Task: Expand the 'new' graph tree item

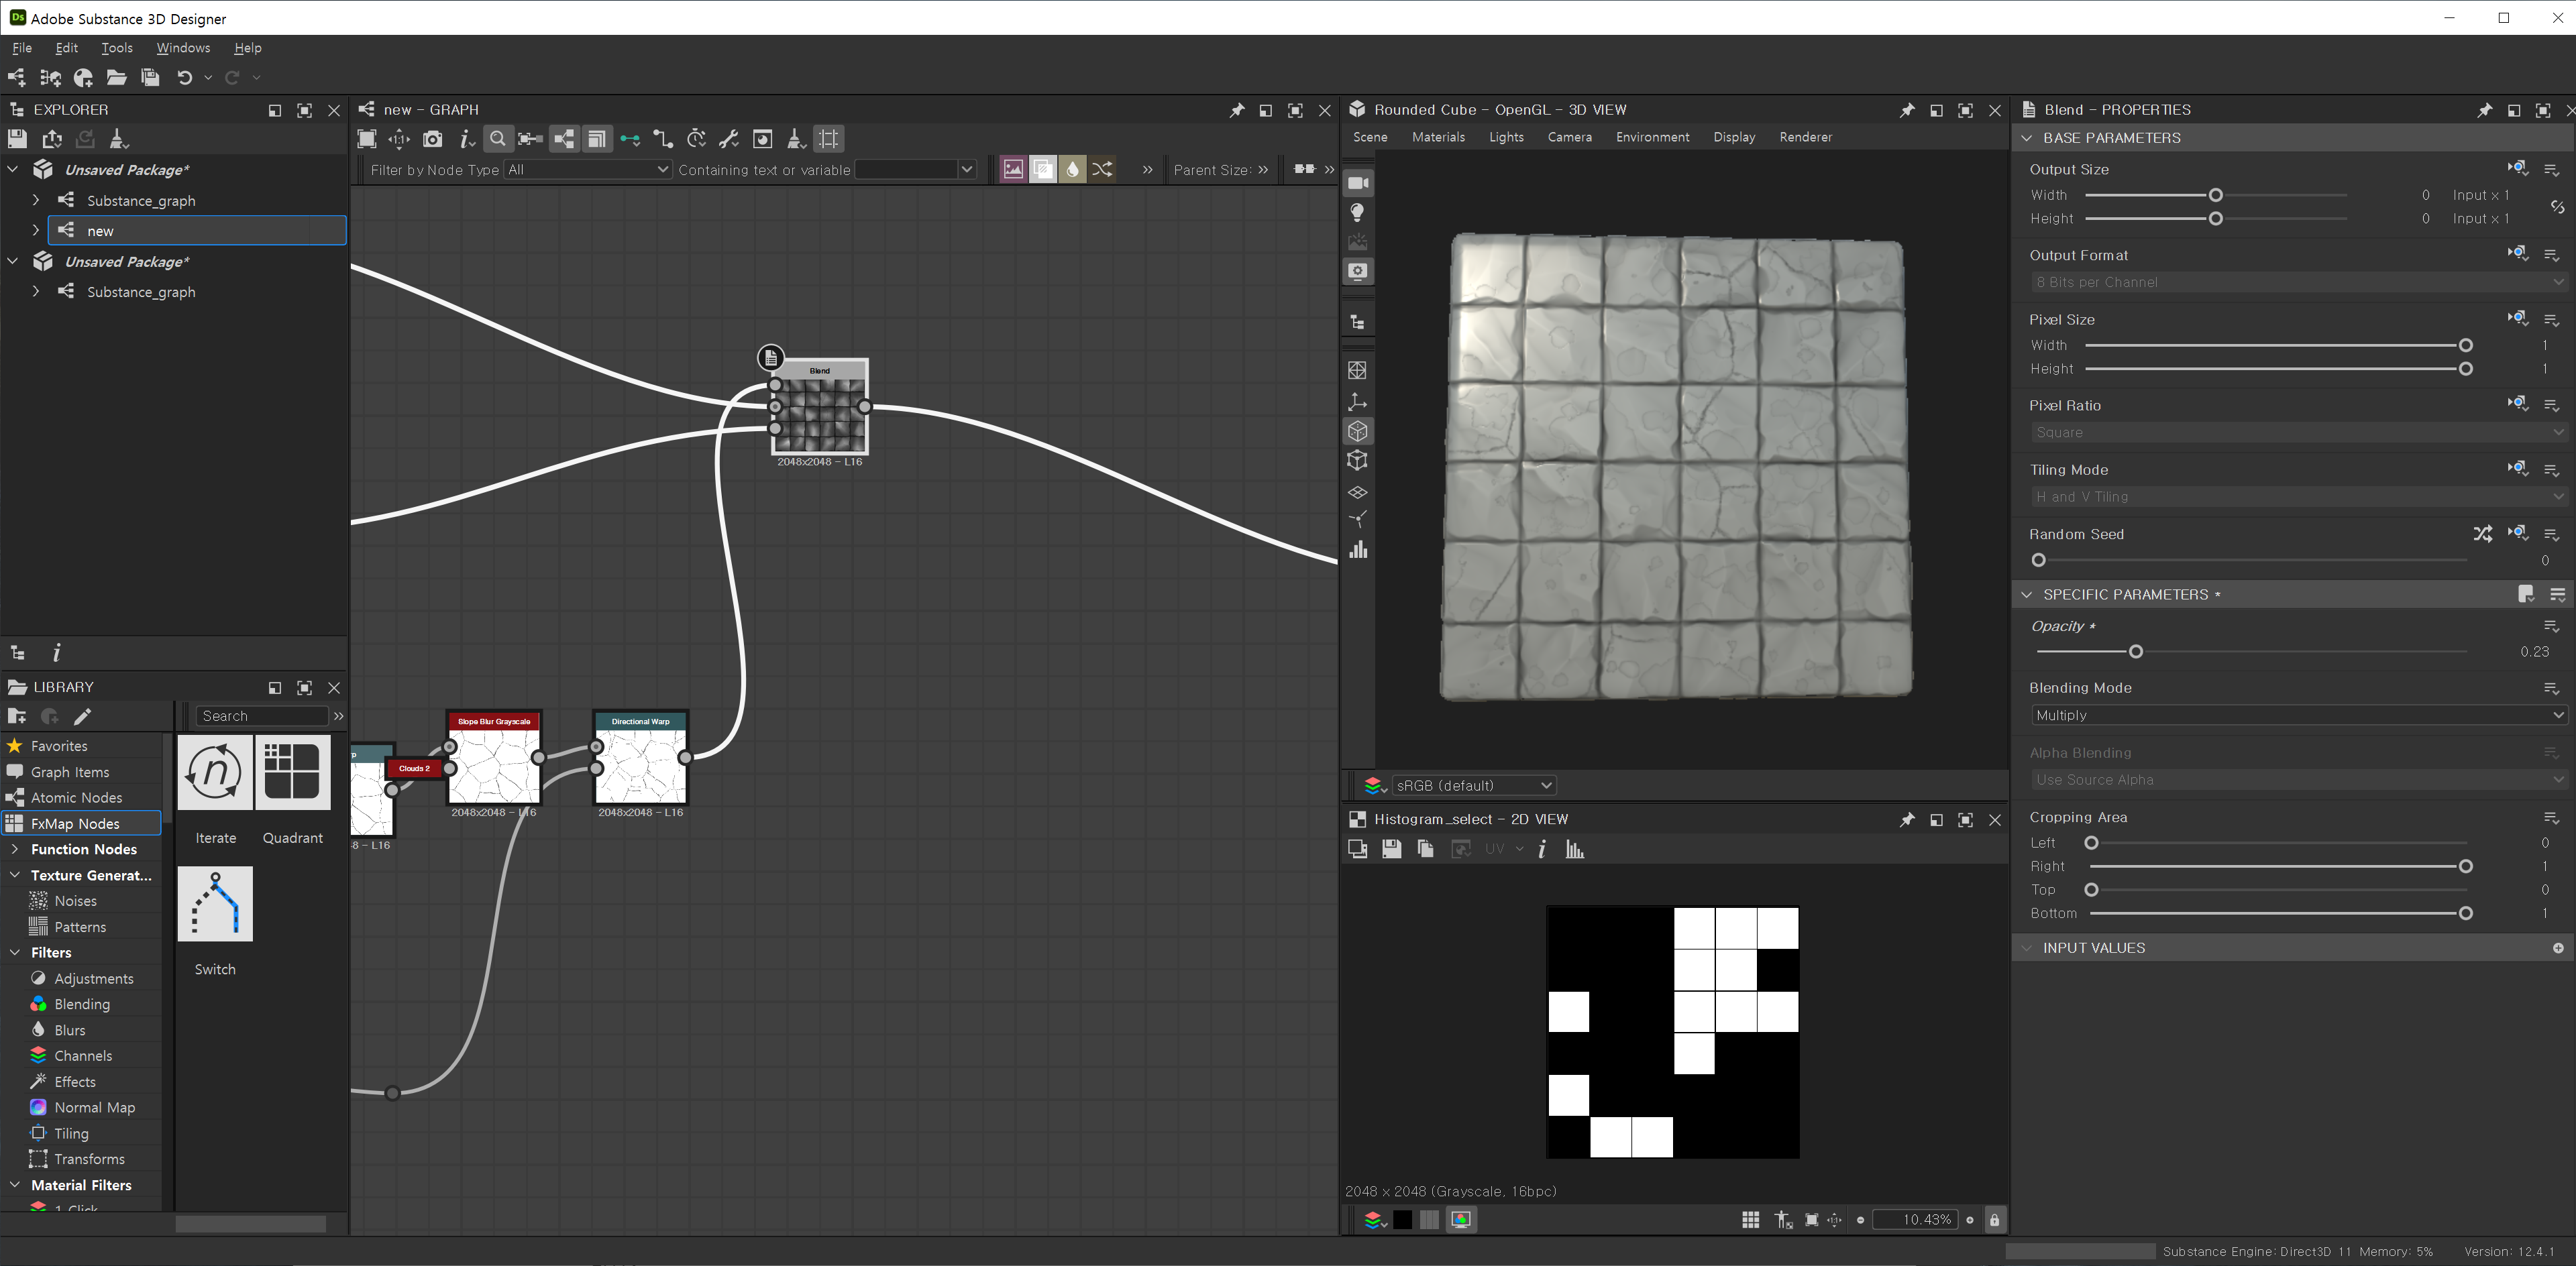Action: (x=36, y=231)
